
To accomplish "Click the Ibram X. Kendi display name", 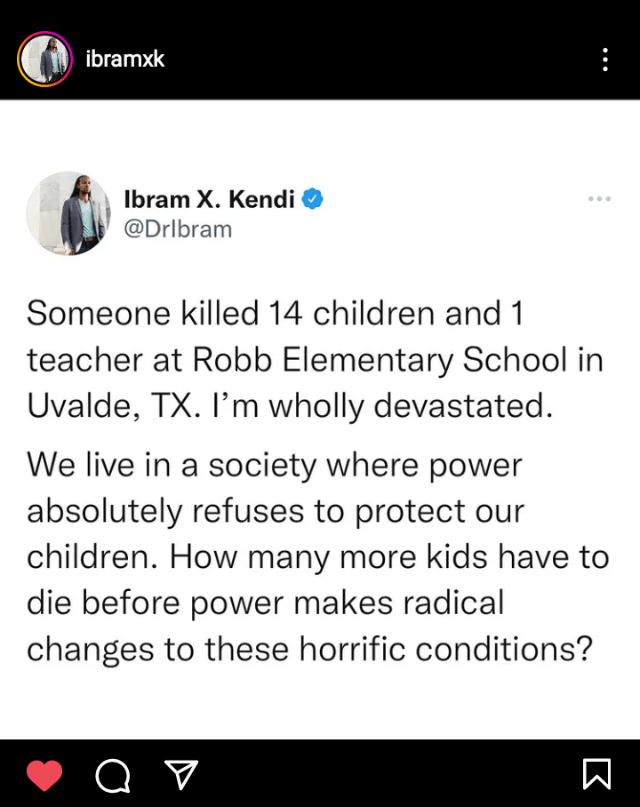I will point(209,199).
